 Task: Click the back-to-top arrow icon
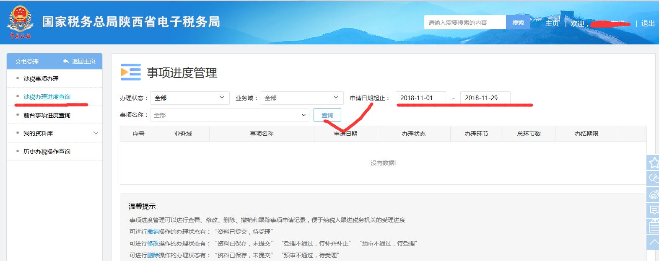[653, 242]
